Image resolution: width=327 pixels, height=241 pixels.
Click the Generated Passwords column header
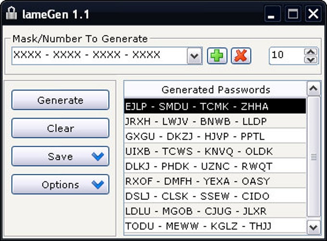215,90
